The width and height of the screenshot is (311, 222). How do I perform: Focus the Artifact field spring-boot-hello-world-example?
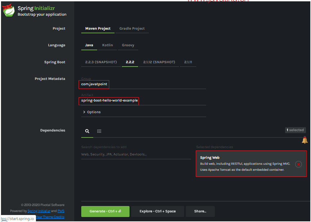(x=144, y=101)
